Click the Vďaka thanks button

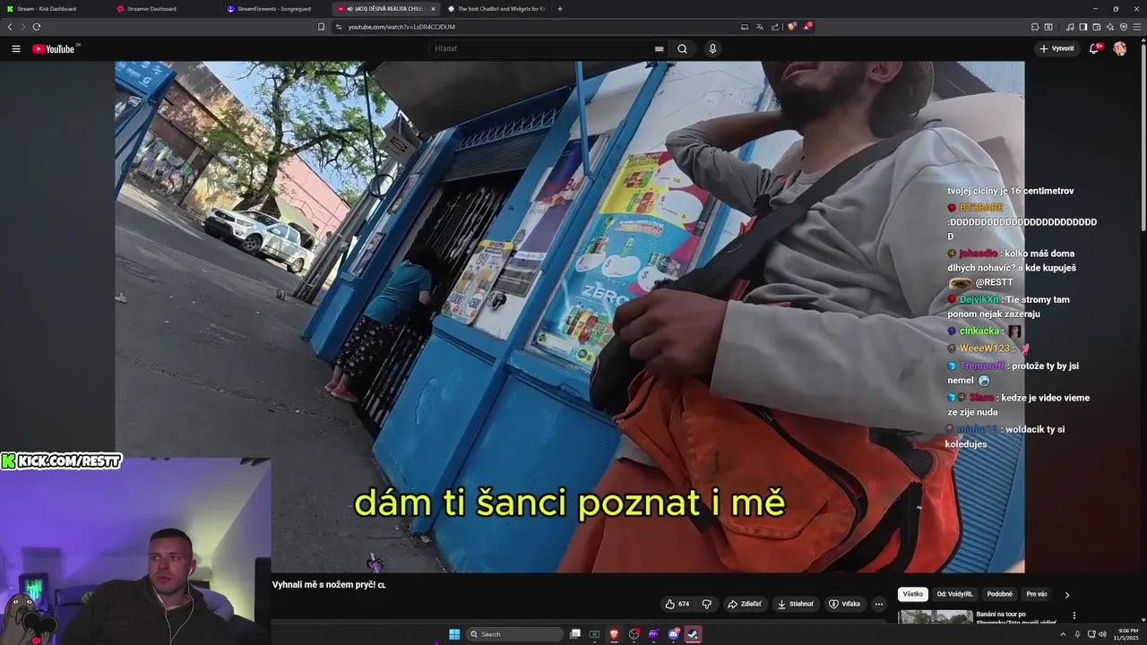click(845, 604)
